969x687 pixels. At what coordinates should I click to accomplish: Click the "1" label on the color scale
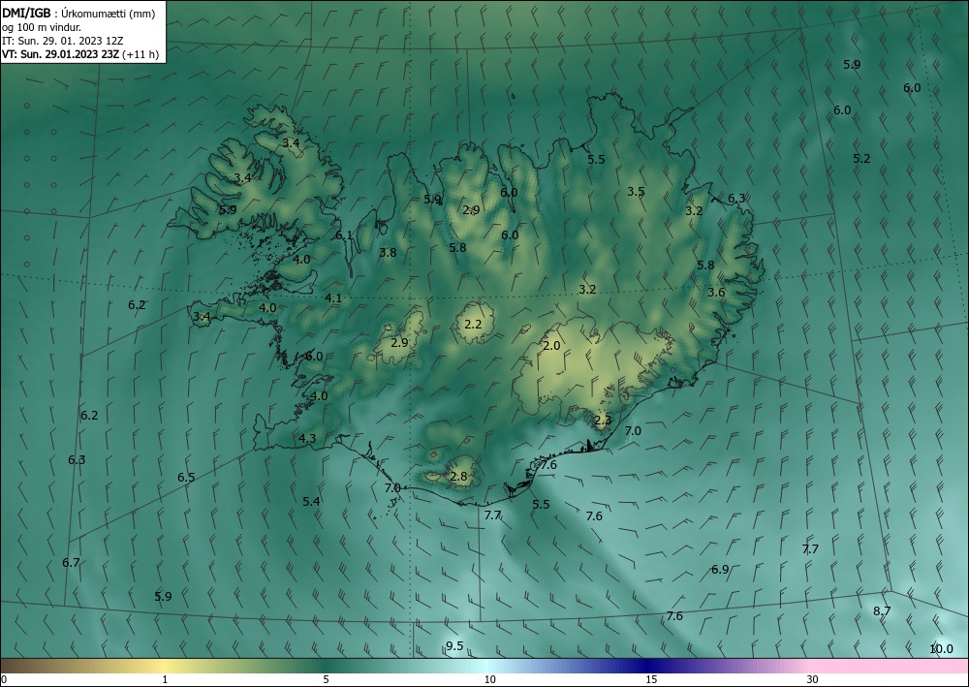[x=165, y=679]
